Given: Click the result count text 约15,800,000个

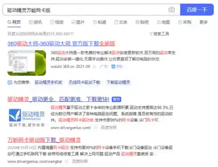Looking at the screenshot, I should click(60, 34).
